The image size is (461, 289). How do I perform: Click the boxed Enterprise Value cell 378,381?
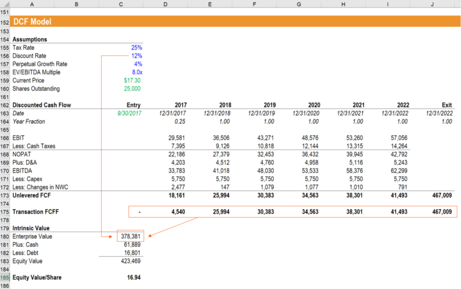(131, 236)
